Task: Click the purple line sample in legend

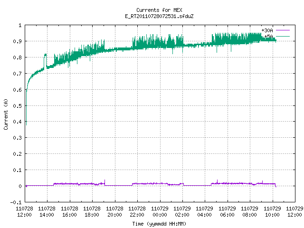Action: pyautogui.click(x=283, y=30)
